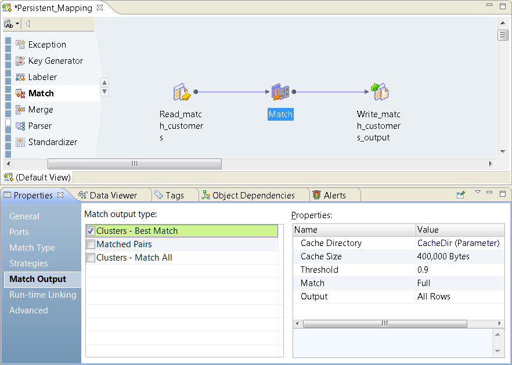Screen dimensions: 512x365
Task: Open the Object Dependencies tab
Action: 253,196
